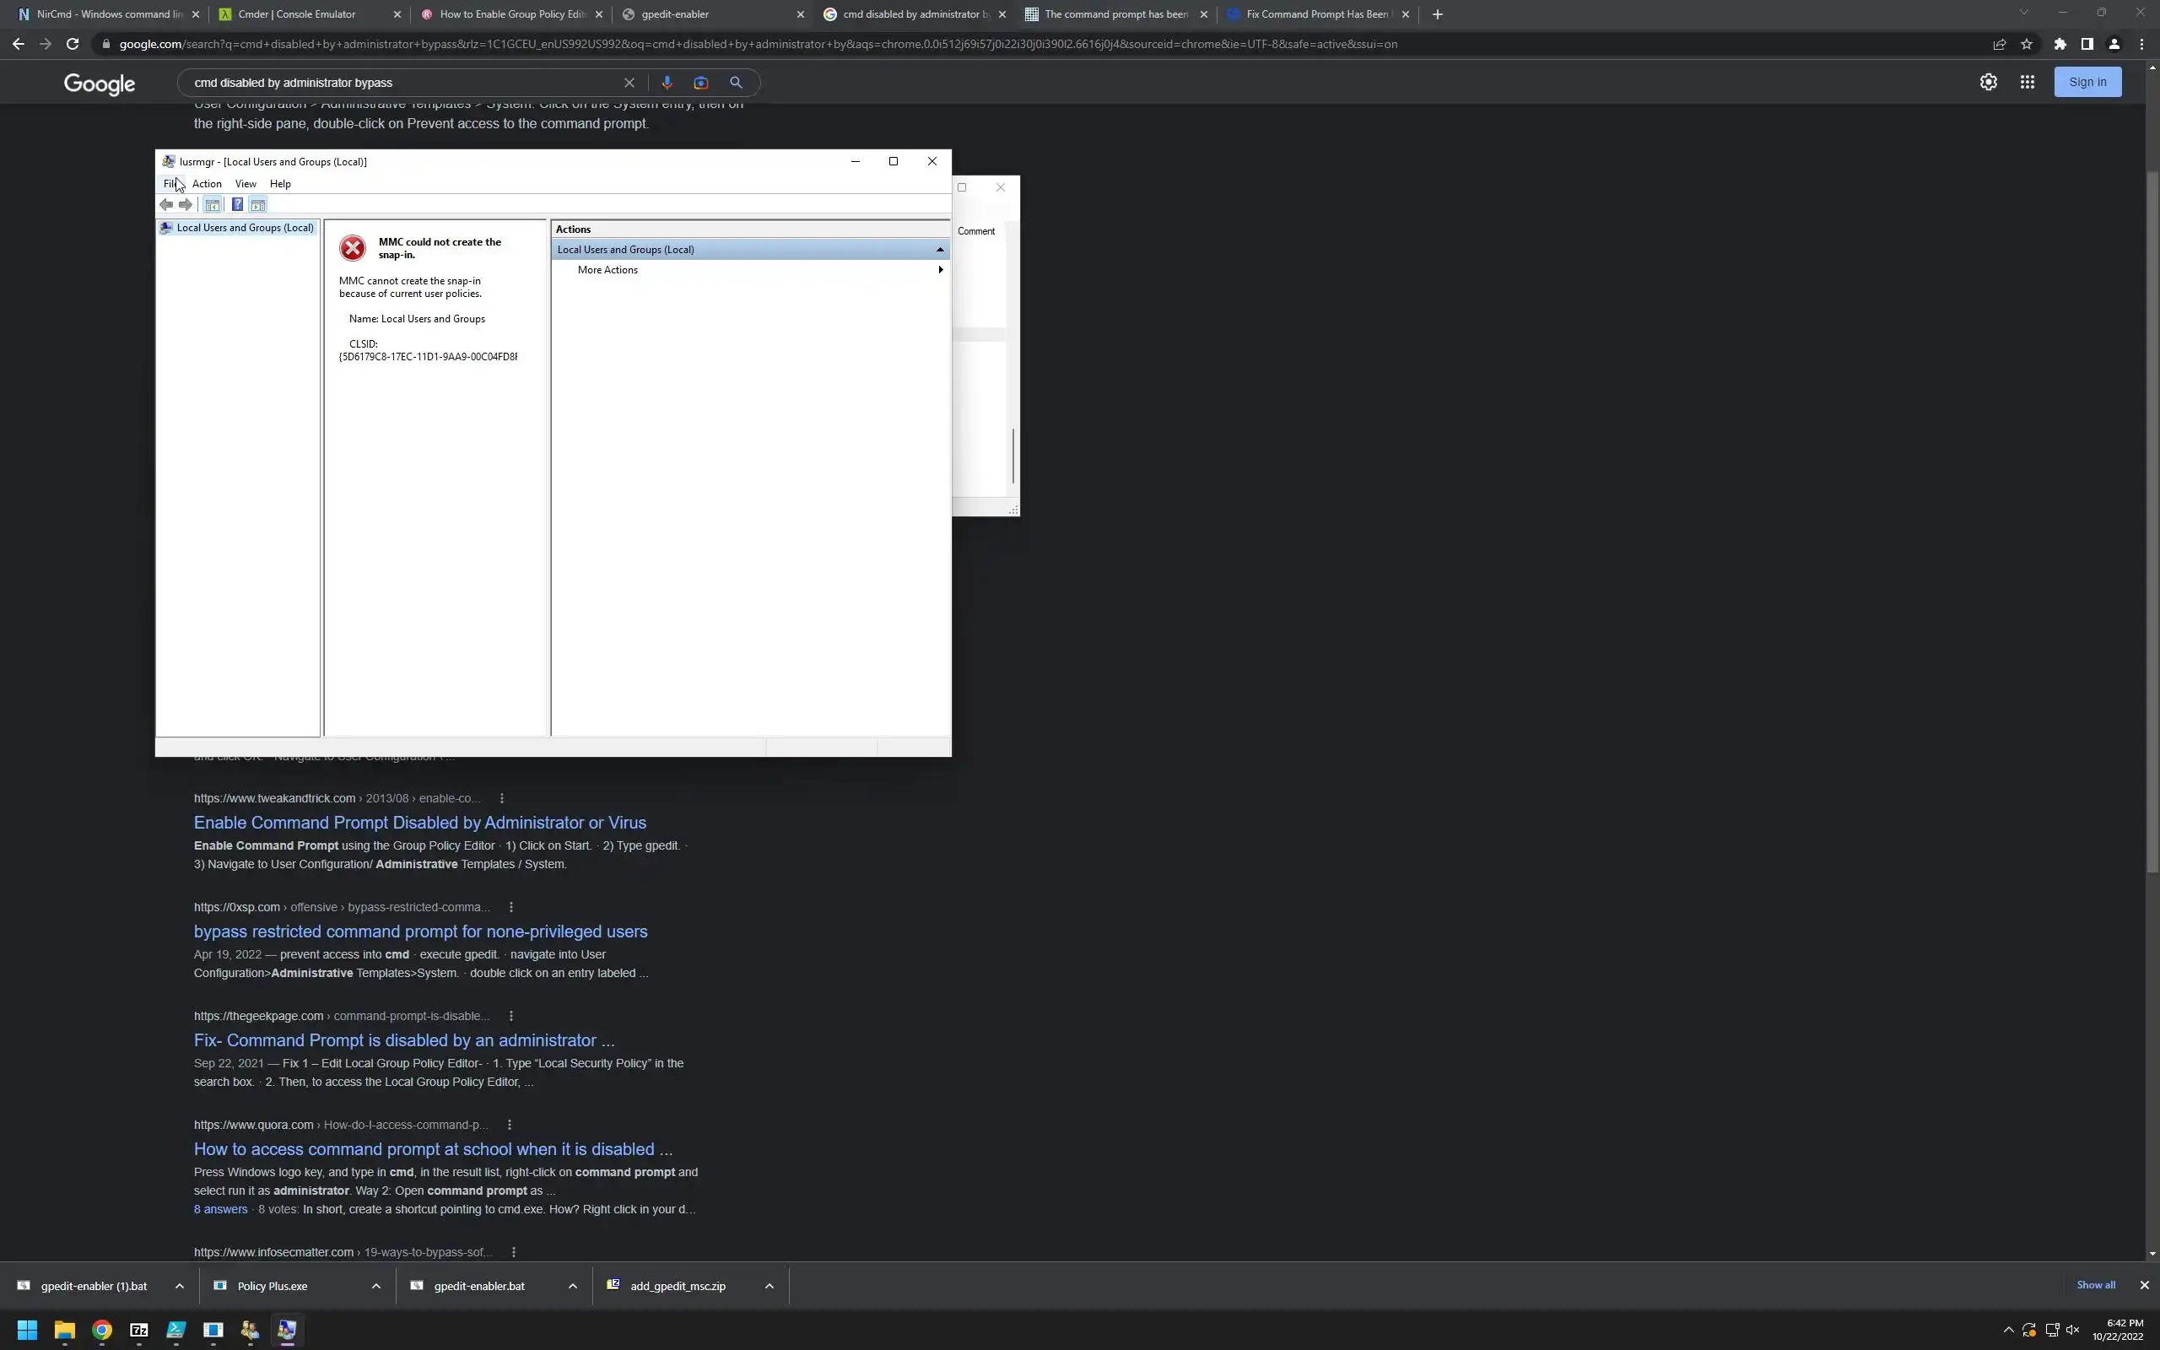Open Google apps grid icon

[x=2027, y=82]
